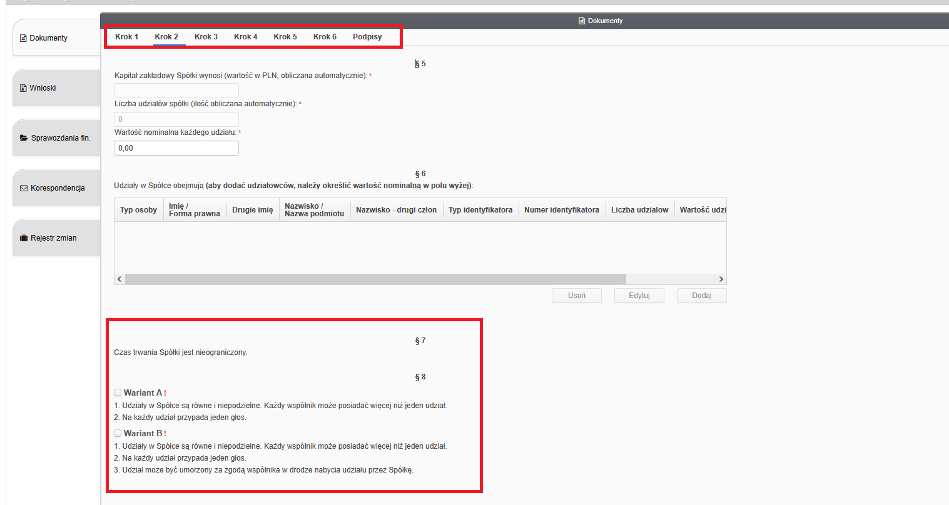Click the Nazwisko - drugi człon column header

pyautogui.click(x=397, y=210)
